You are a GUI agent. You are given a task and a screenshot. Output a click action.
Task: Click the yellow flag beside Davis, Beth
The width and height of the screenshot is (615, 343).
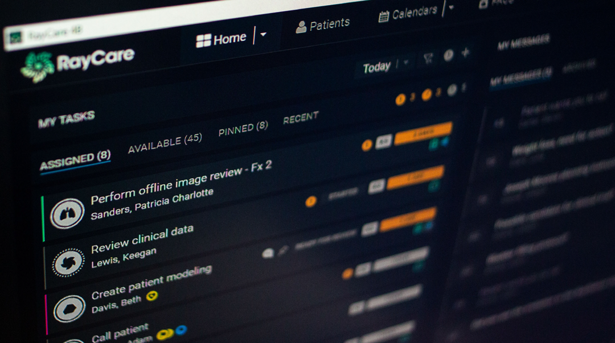tap(151, 295)
